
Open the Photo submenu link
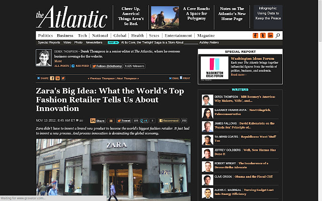[x=78, y=42]
